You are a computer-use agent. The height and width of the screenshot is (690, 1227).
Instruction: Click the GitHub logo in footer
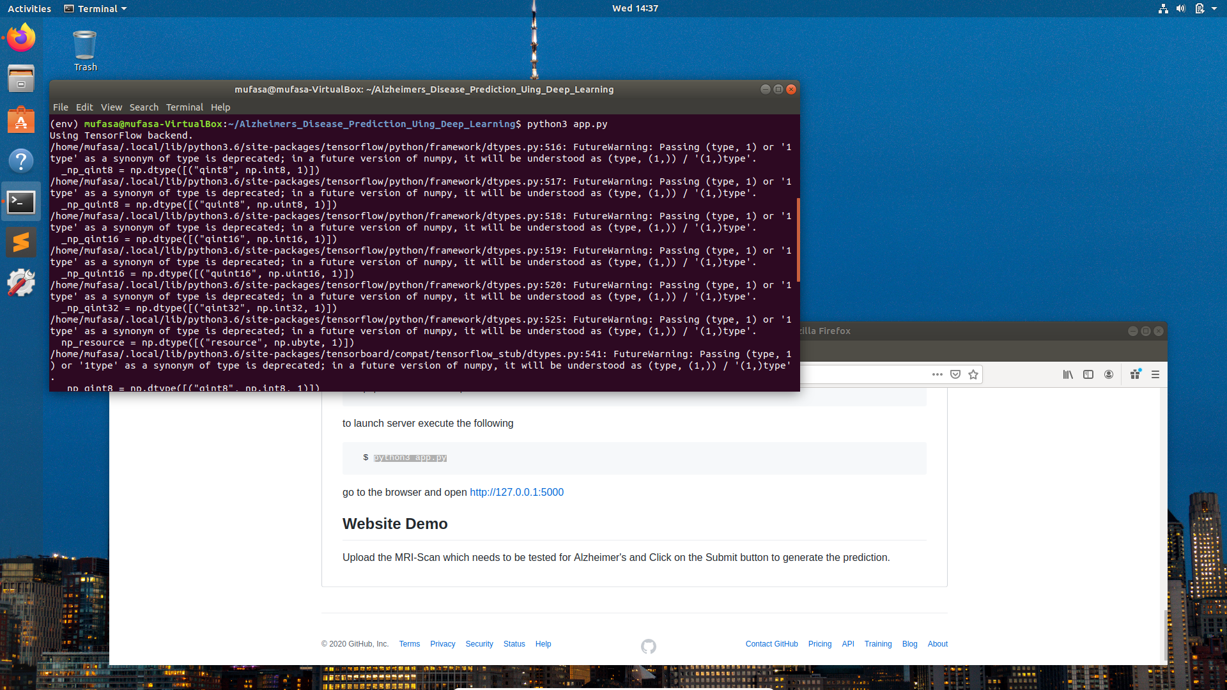point(649,647)
